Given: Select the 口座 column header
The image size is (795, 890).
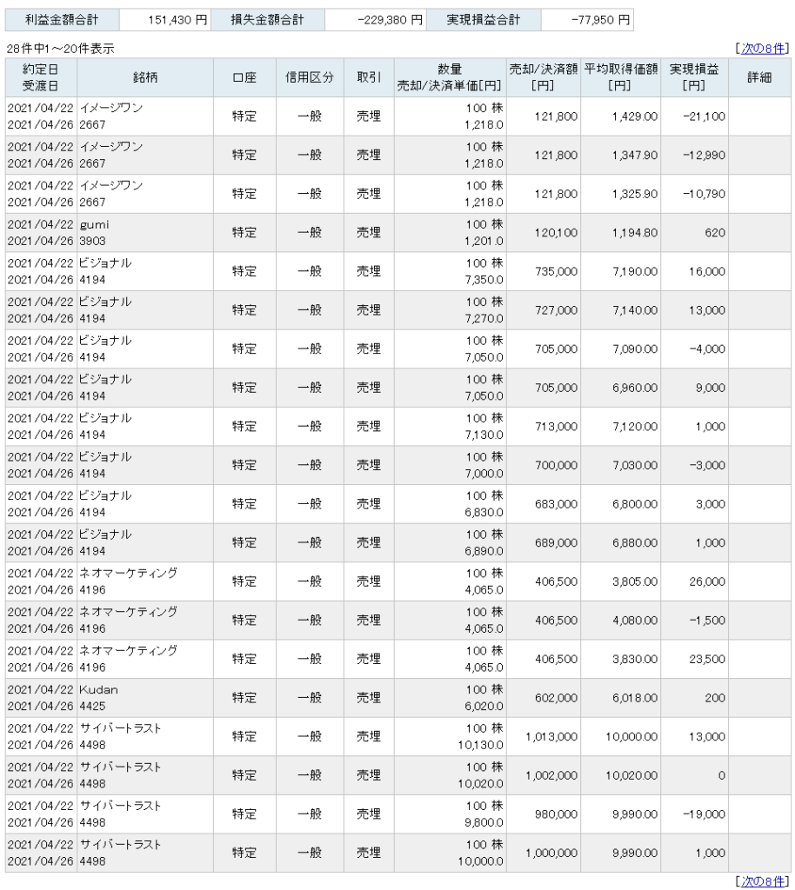Looking at the screenshot, I should 244,77.
